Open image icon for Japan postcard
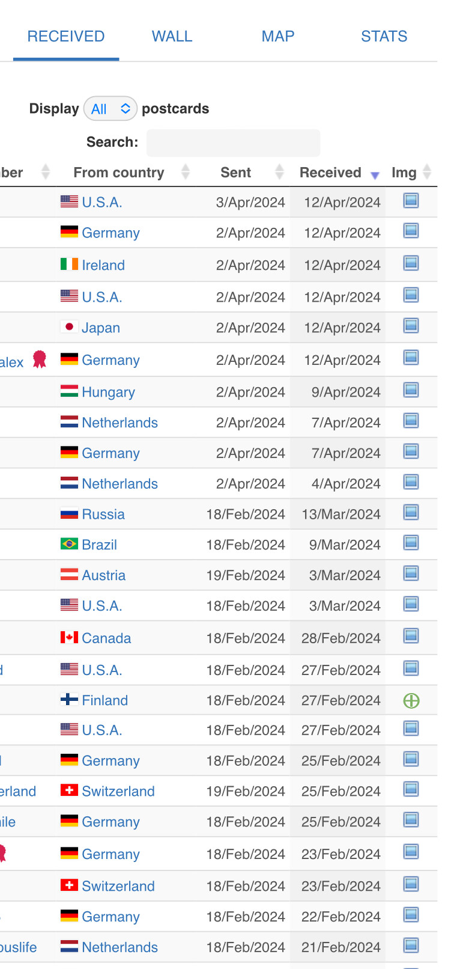 [411, 326]
